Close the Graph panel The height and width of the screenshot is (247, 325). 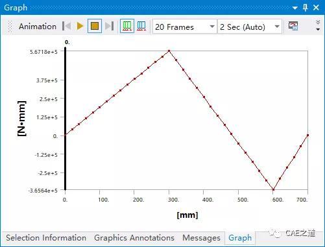pyautogui.click(x=316, y=8)
